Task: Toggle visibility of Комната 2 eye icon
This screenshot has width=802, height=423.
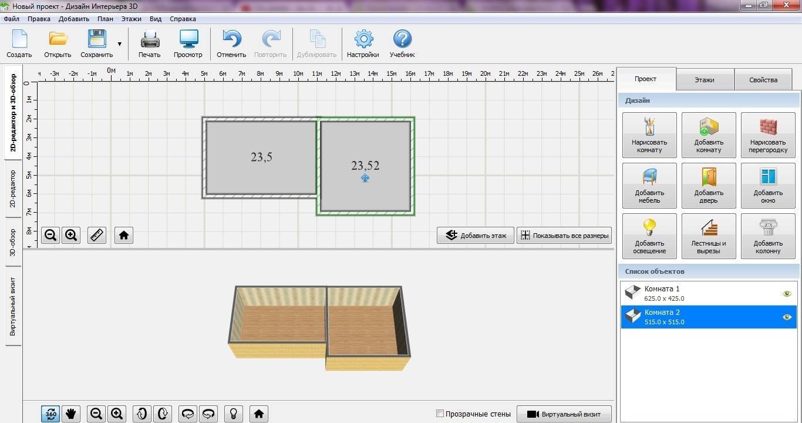Action: [x=787, y=317]
